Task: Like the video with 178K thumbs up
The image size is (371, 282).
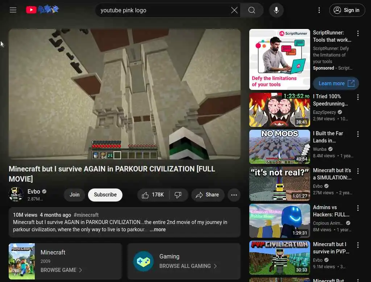Action: click(x=153, y=195)
